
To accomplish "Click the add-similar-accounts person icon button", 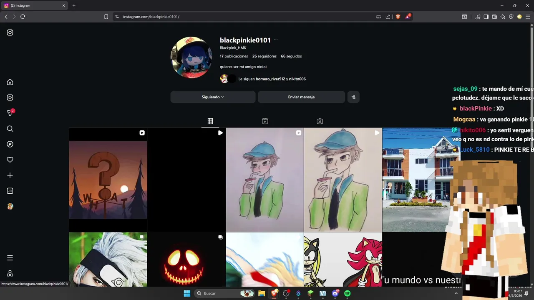I will coord(353,97).
